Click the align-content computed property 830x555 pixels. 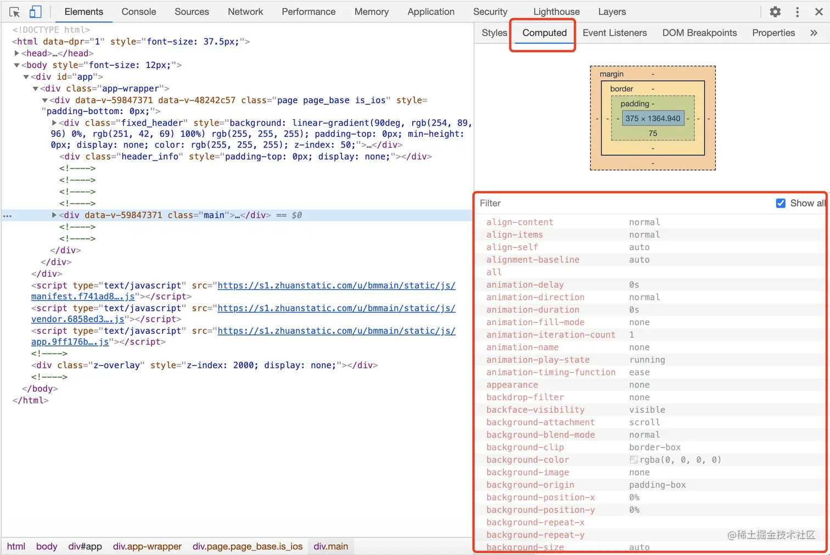point(519,222)
